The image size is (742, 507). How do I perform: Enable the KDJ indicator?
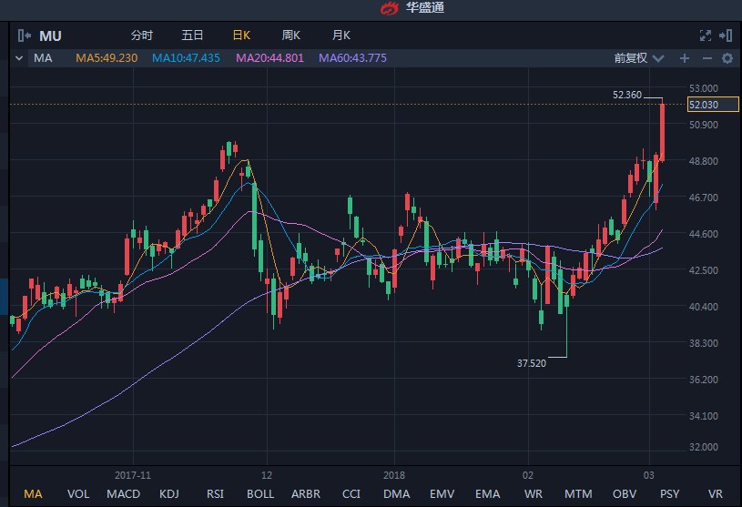click(169, 494)
